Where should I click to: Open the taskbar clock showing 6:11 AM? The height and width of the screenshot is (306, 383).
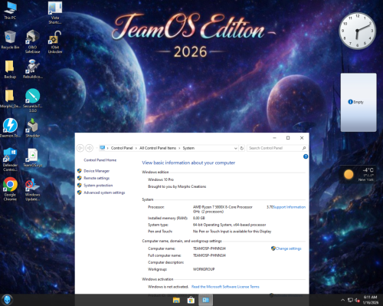click(x=371, y=300)
